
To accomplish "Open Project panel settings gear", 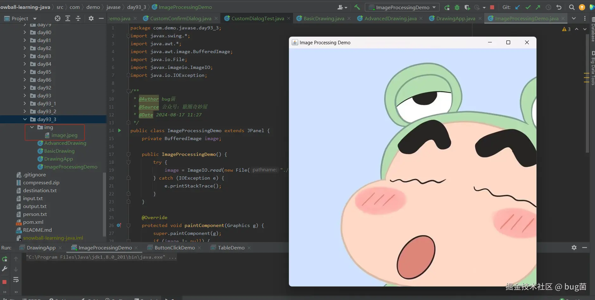I will pos(91,18).
